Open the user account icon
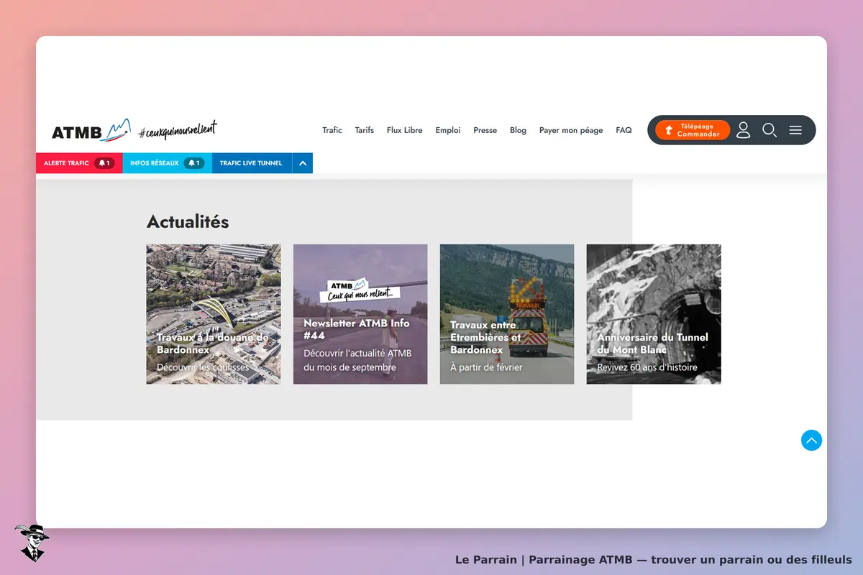This screenshot has width=863, height=575. (744, 130)
